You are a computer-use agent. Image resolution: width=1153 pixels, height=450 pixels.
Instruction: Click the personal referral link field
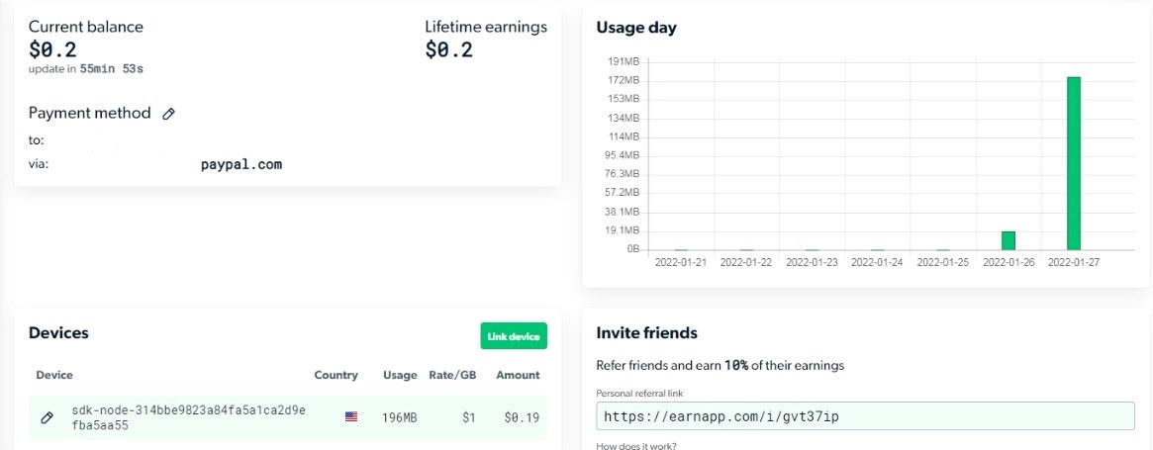point(865,416)
